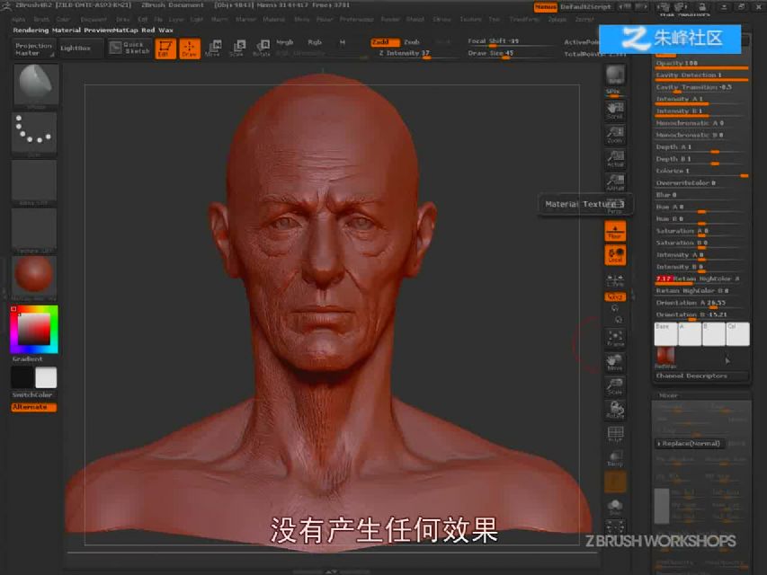Click the Zoom canvas icon
767x575 pixels.
615,135
